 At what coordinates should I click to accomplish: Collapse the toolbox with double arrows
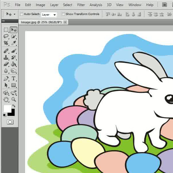(3, 21)
